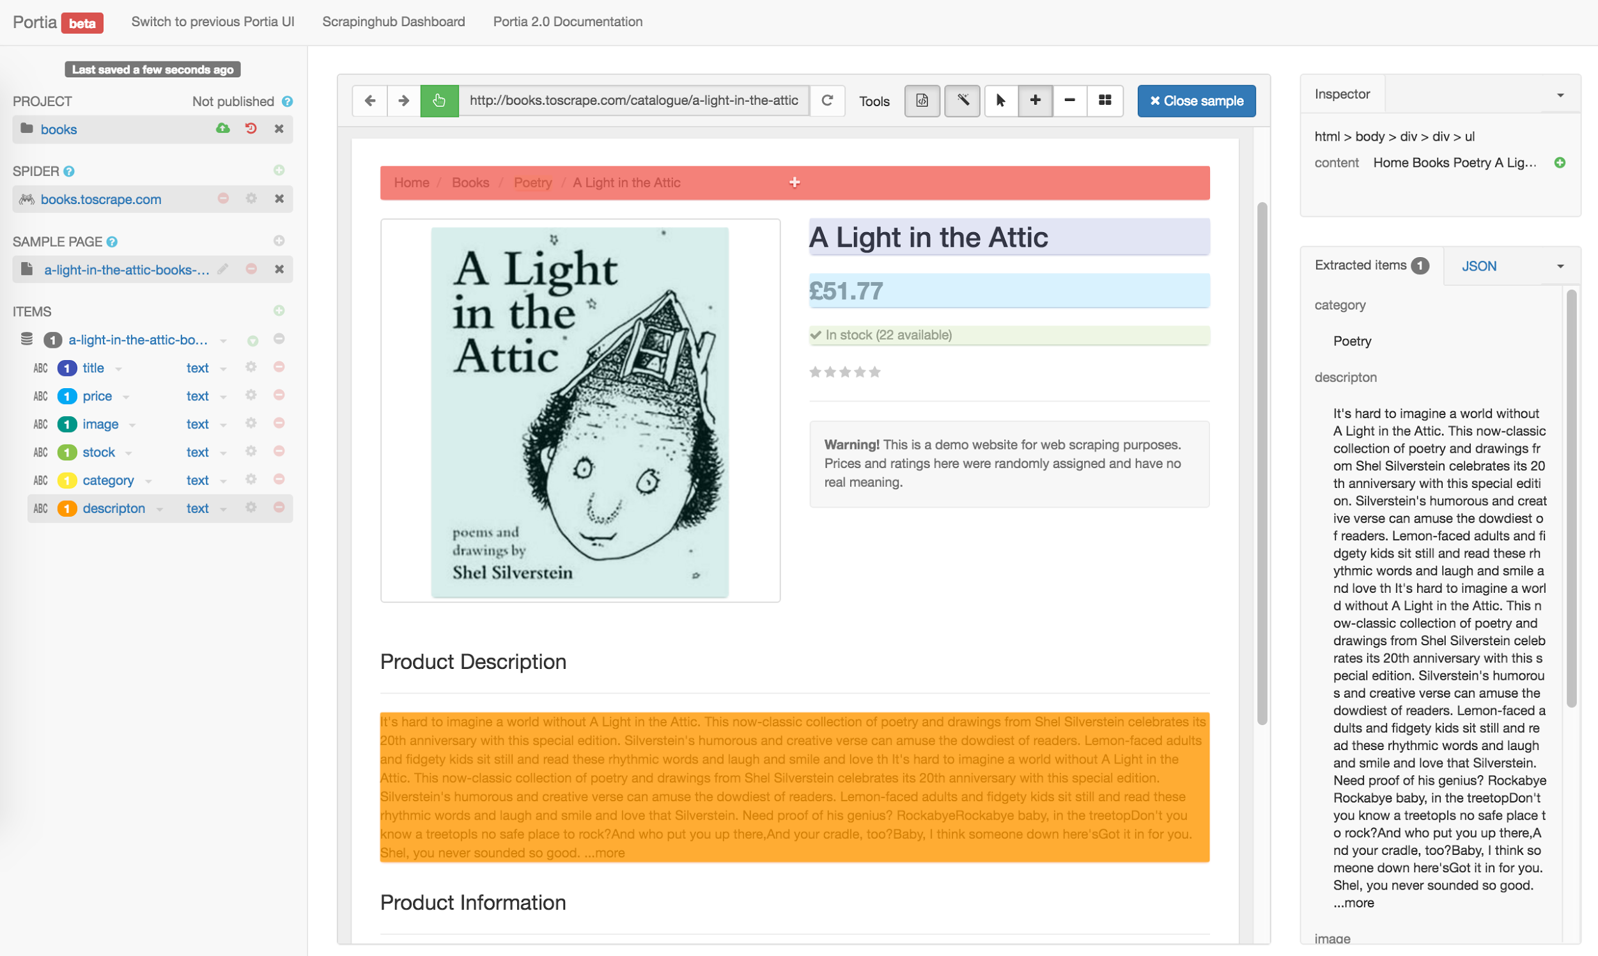This screenshot has height=956, width=1598.
Task: Click the page preview vertical scrollbar
Action: (1261, 462)
